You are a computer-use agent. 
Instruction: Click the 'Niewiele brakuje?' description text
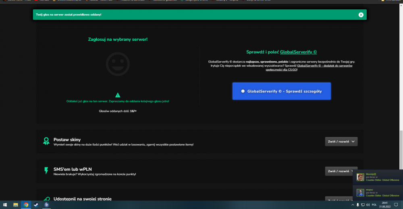pos(95,174)
